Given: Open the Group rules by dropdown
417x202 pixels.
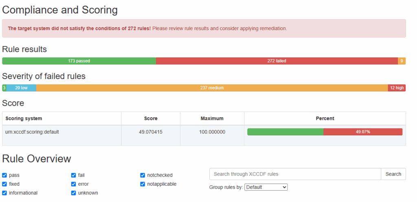Looking at the screenshot, I should 266,187.
